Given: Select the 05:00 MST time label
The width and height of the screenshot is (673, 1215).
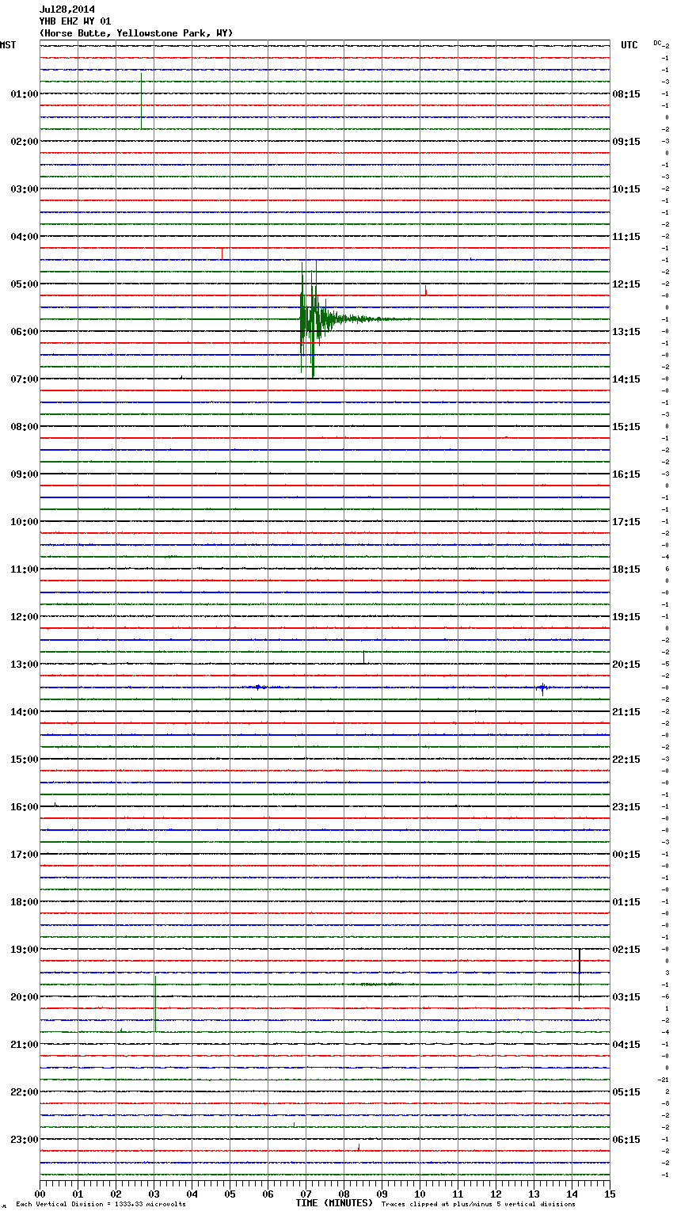Looking at the screenshot, I should (25, 284).
